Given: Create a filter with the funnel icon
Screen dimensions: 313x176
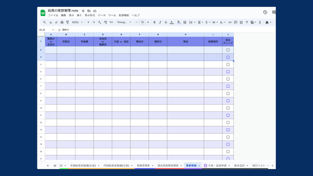Looking at the screenshot, I should [x=247, y=22].
